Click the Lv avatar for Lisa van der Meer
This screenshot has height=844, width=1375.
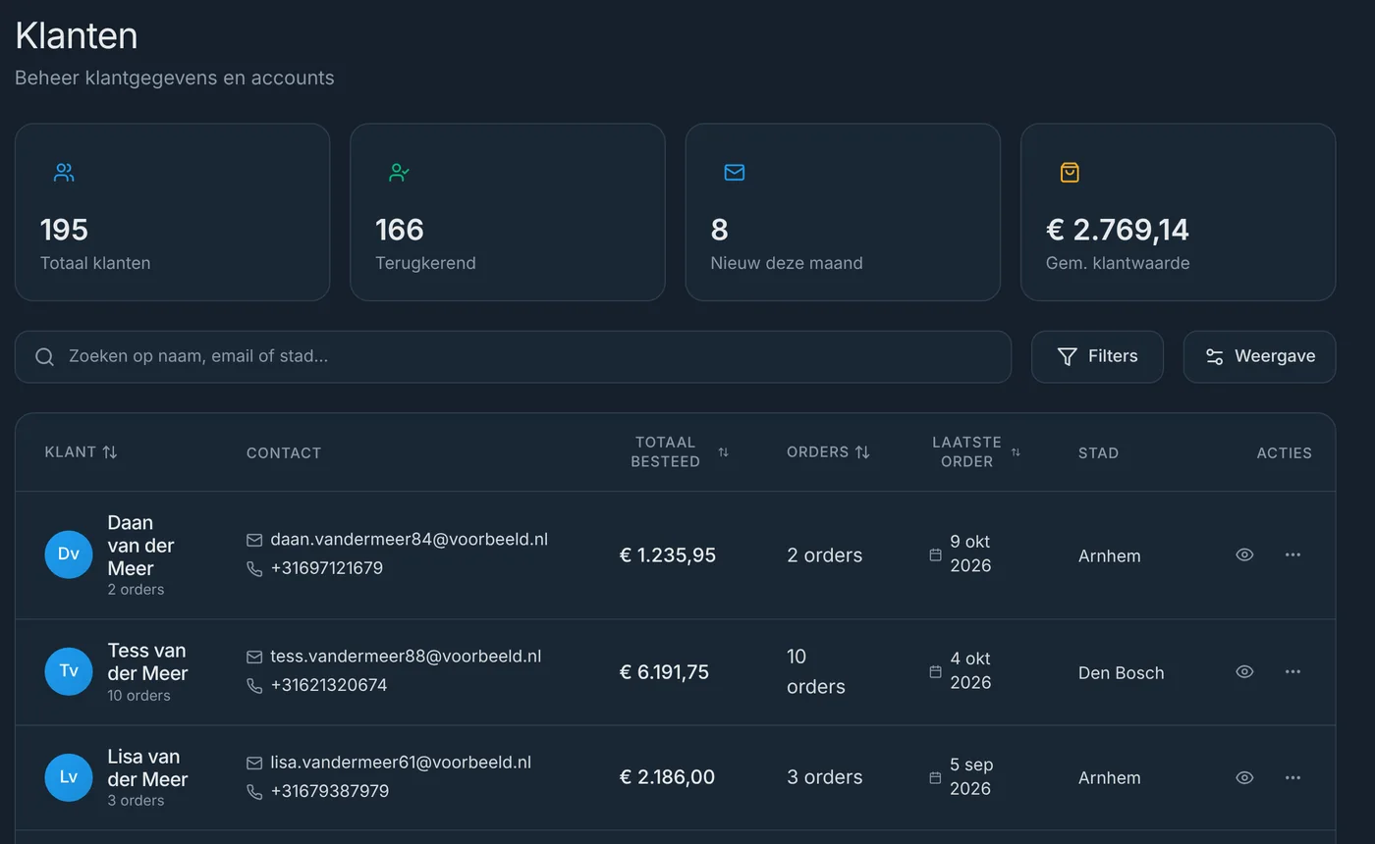click(69, 777)
